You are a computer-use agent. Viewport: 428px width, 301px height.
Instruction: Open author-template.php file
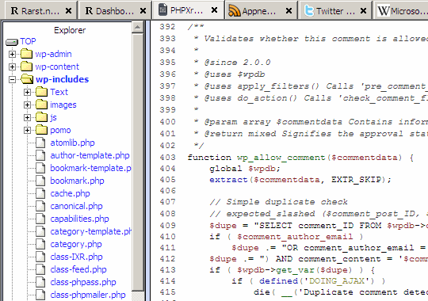pyautogui.click(x=90, y=155)
